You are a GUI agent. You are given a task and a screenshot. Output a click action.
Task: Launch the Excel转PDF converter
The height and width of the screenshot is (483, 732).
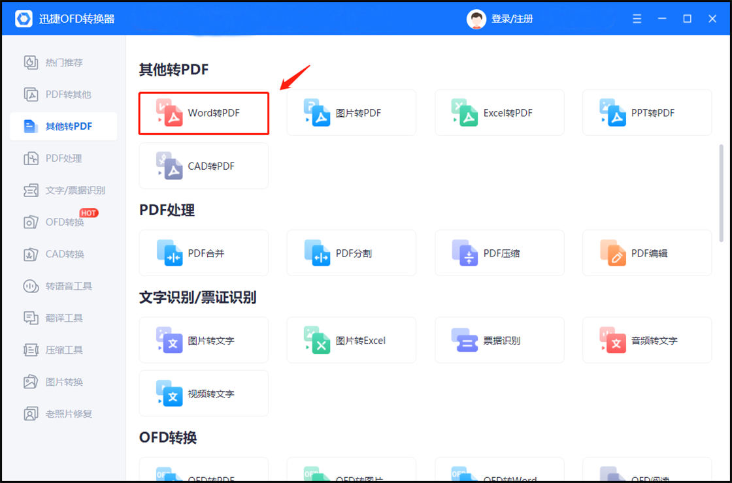pos(499,112)
